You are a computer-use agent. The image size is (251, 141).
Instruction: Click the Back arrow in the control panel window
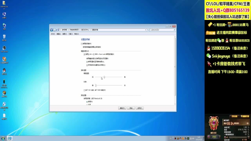tap(52, 30)
